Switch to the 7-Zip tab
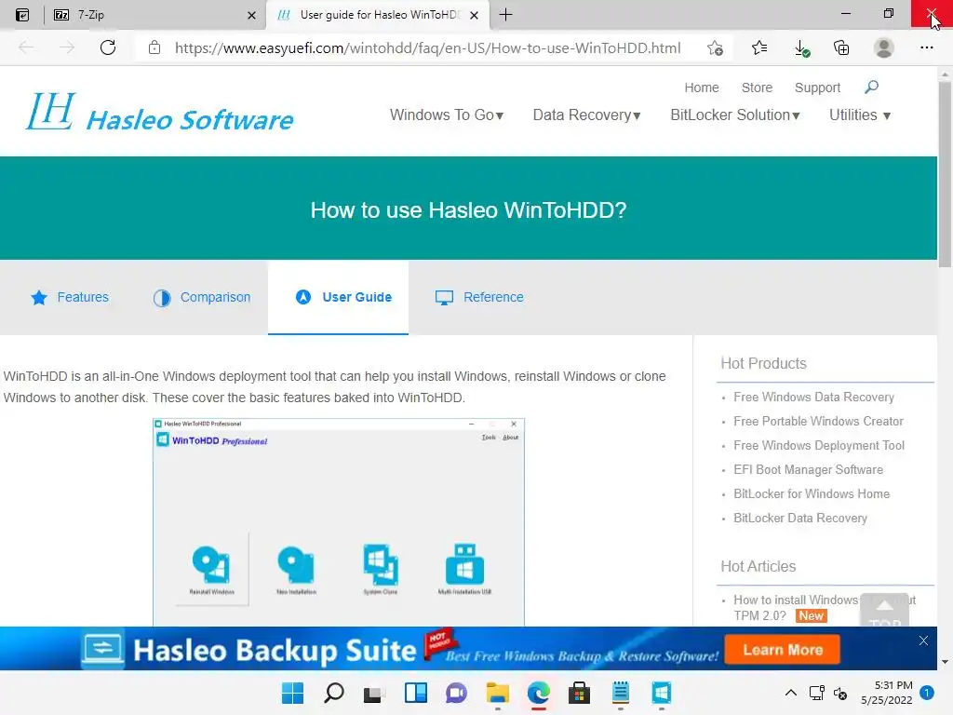953x715 pixels. pos(146,15)
